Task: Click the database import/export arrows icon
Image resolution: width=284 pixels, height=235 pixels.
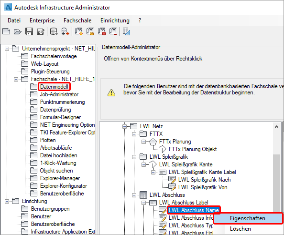Action: click(x=65, y=31)
